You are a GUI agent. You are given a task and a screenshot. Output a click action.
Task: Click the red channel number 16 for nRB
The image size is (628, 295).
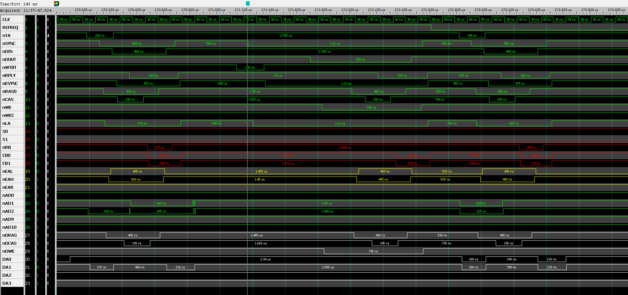(28, 147)
